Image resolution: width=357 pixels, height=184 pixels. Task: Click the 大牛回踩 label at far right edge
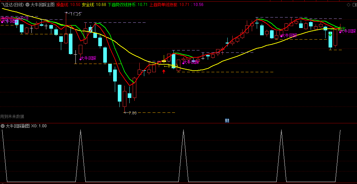pyautogui.click(x=348, y=32)
